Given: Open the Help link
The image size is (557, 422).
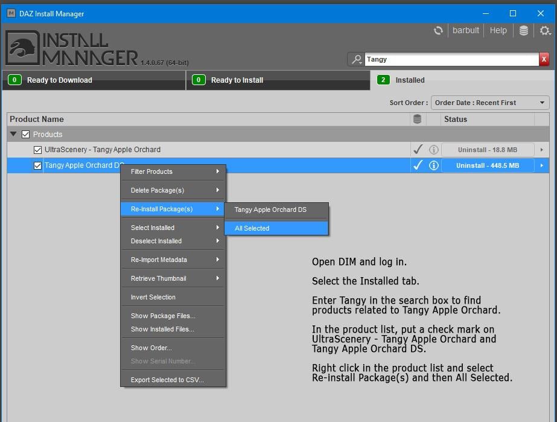Looking at the screenshot, I should click(x=498, y=31).
